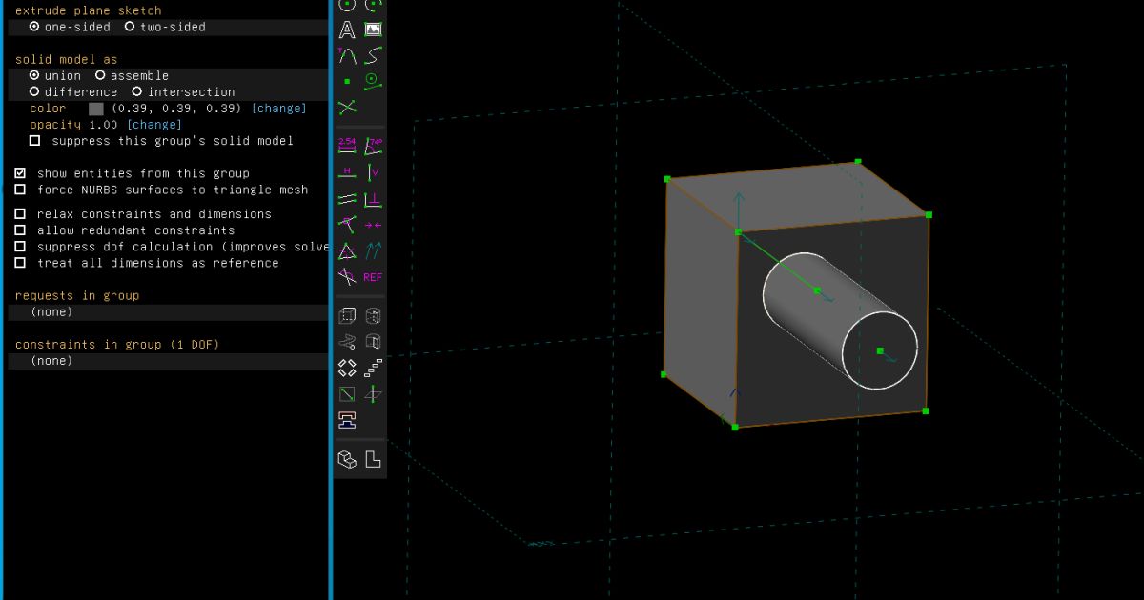Create new helix group
Viewport: 1144px width, 600px height.
click(347, 342)
